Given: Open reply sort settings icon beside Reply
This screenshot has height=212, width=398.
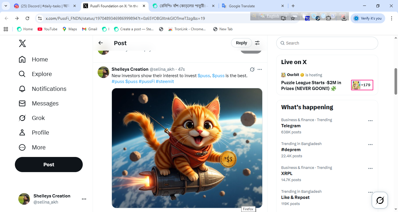Looking at the screenshot, I should [x=257, y=43].
